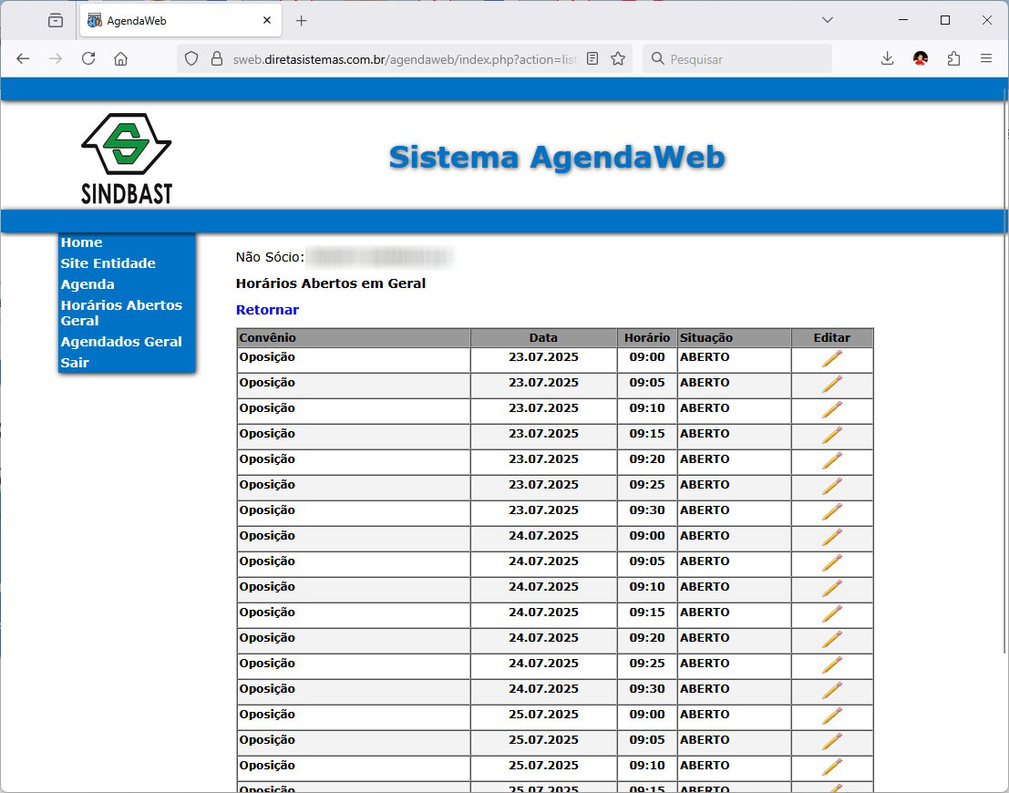The width and height of the screenshot is (1009, 793).
Task: Edit the 24.07.2025 09:00 appointment slot
Action: 831,538
